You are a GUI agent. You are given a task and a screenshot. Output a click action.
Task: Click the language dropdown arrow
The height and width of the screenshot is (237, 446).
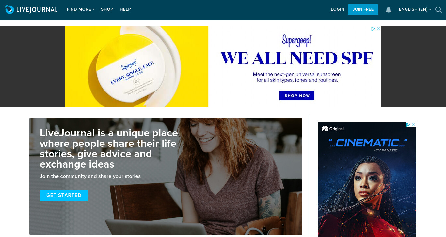point(430,10)
